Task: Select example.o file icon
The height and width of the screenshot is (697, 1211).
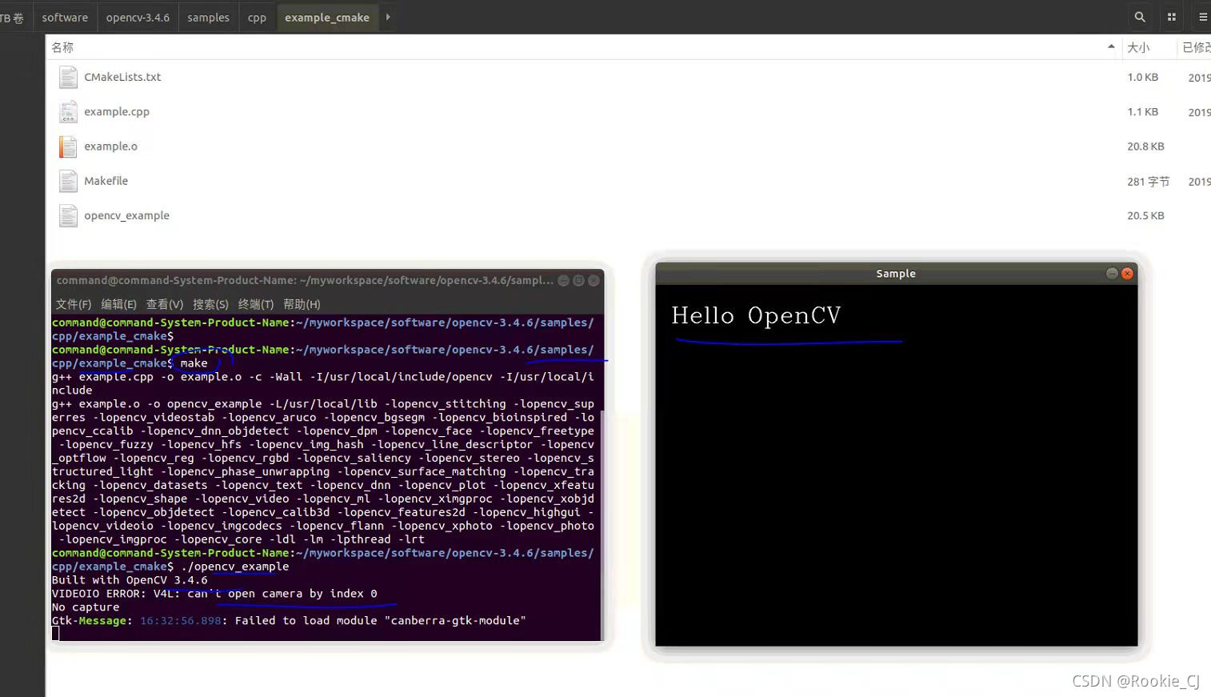Action: point(68,146)
